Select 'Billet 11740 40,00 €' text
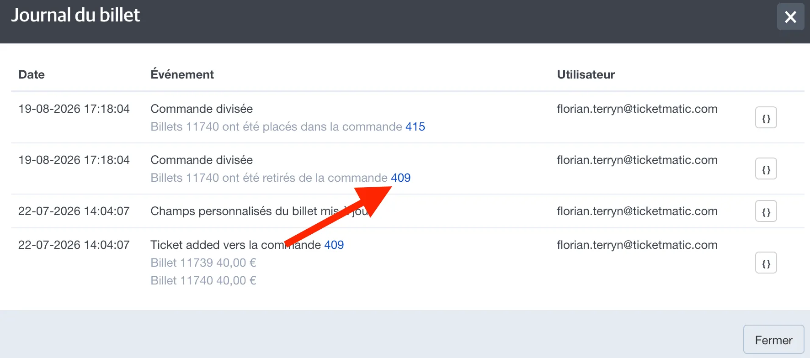 point(203,280)
